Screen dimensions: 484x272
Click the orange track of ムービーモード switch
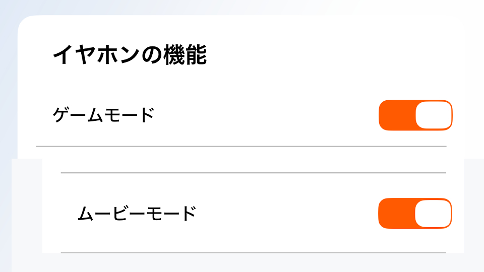click(x=395, y=214)
